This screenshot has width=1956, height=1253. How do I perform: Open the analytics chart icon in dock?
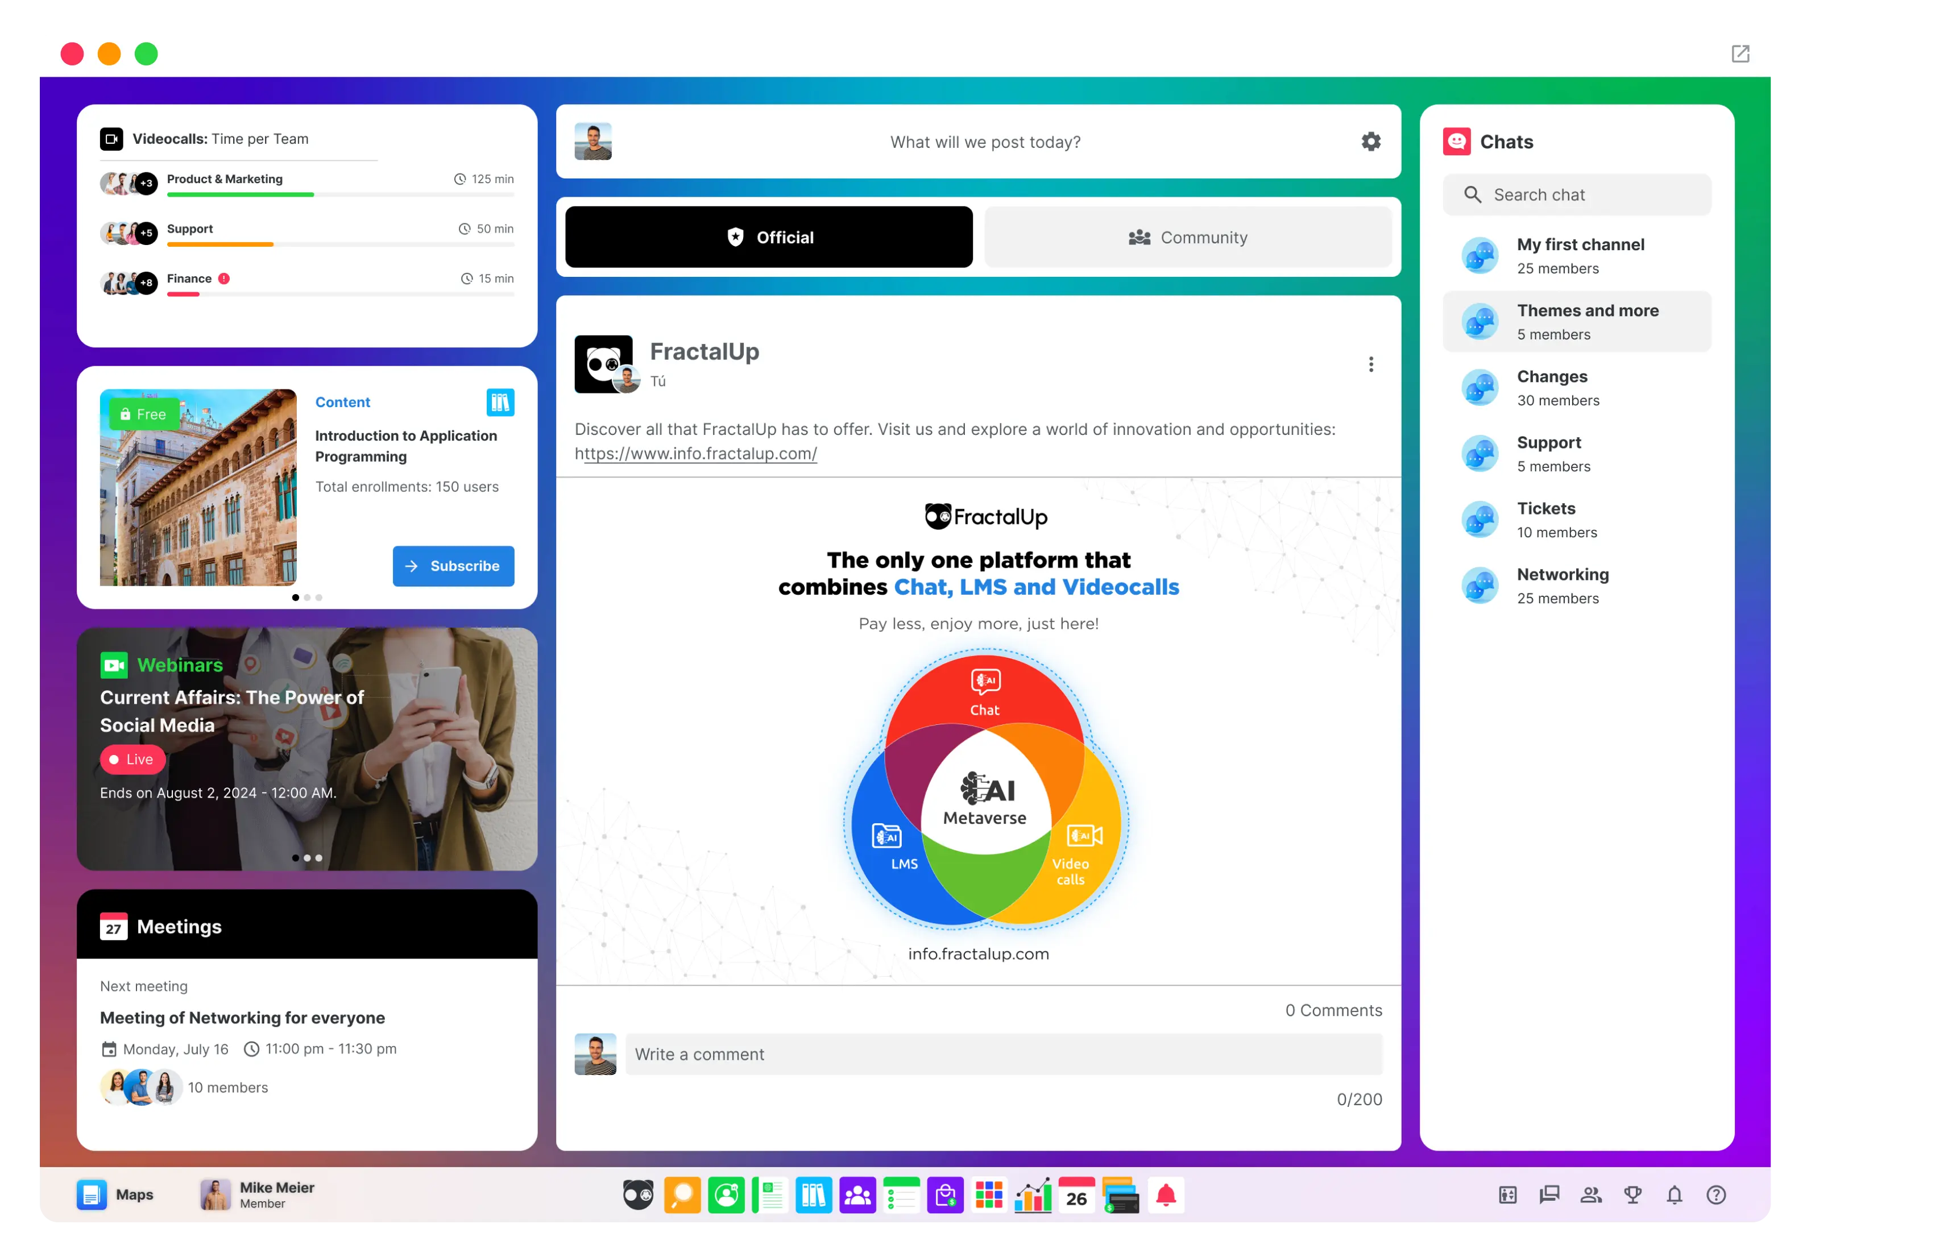coord(1033,1195)
